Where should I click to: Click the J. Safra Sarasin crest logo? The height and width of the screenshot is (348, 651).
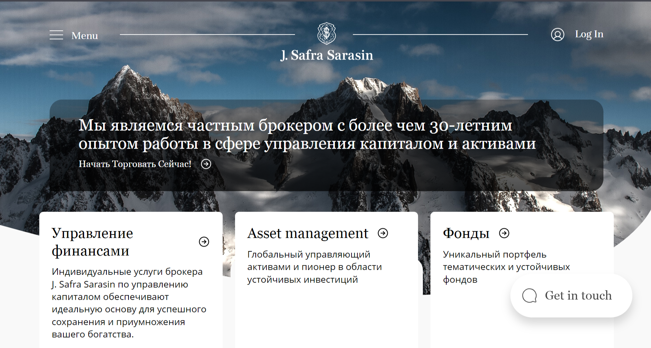click(326, 33)
